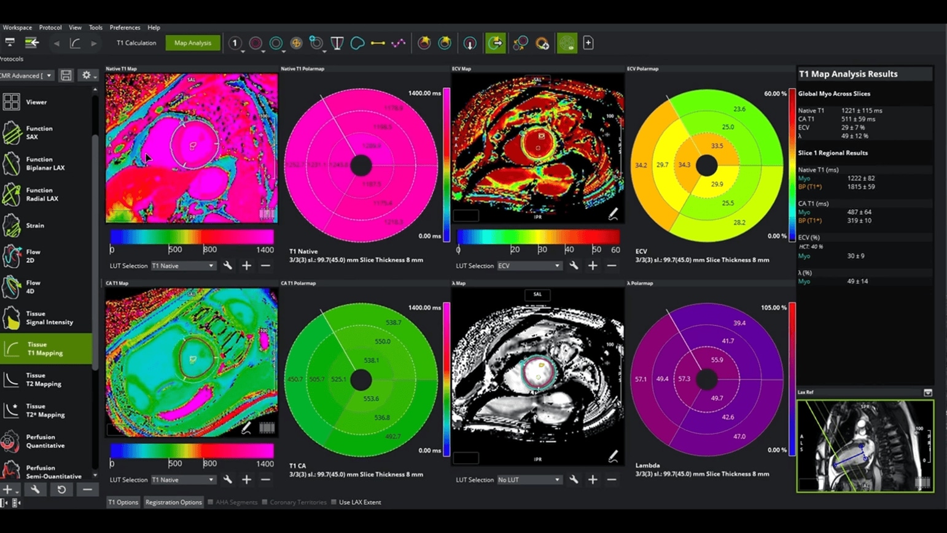Open the Tissue T2* Mapping module
Screen dimensions: 947x533
coord(46,410)
